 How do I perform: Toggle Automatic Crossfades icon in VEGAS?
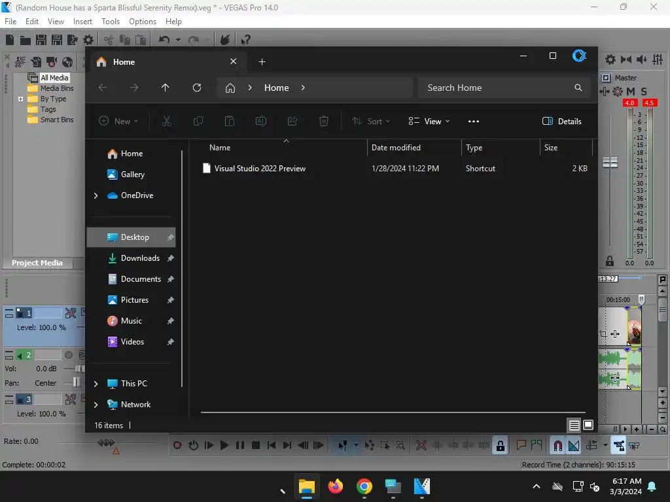click(574, 446)
